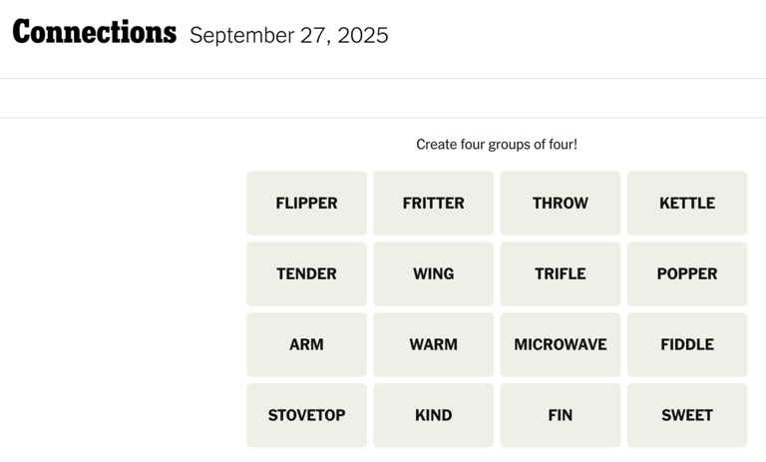Image resolution: width=766 pixels, height=462 pixels.
Task: Select the MICROWAVE word card
Action: click(x=560, y=345)
